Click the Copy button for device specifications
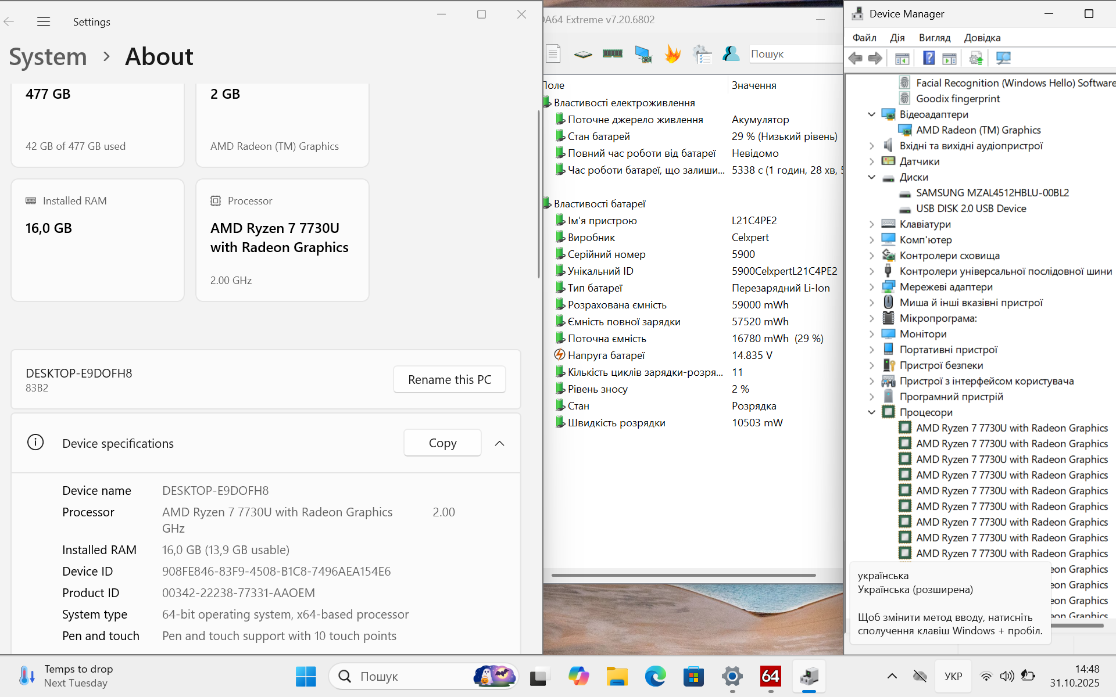 tap(442, 443)
